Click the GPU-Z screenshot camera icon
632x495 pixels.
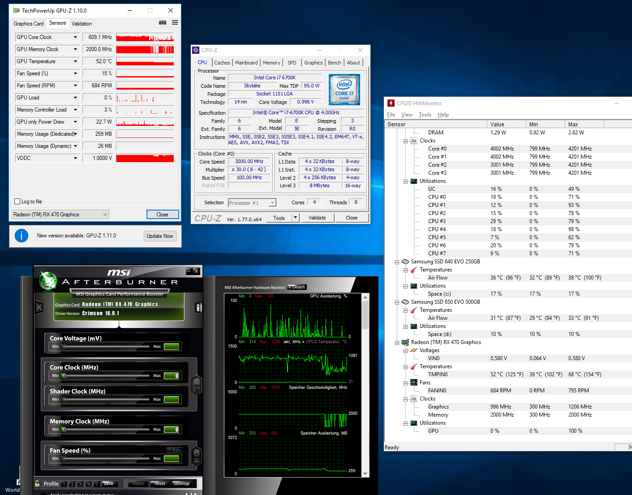pyautogui.click(x=163, y=22)
